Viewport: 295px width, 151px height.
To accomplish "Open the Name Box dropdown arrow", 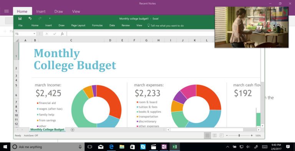I will 34,34.
